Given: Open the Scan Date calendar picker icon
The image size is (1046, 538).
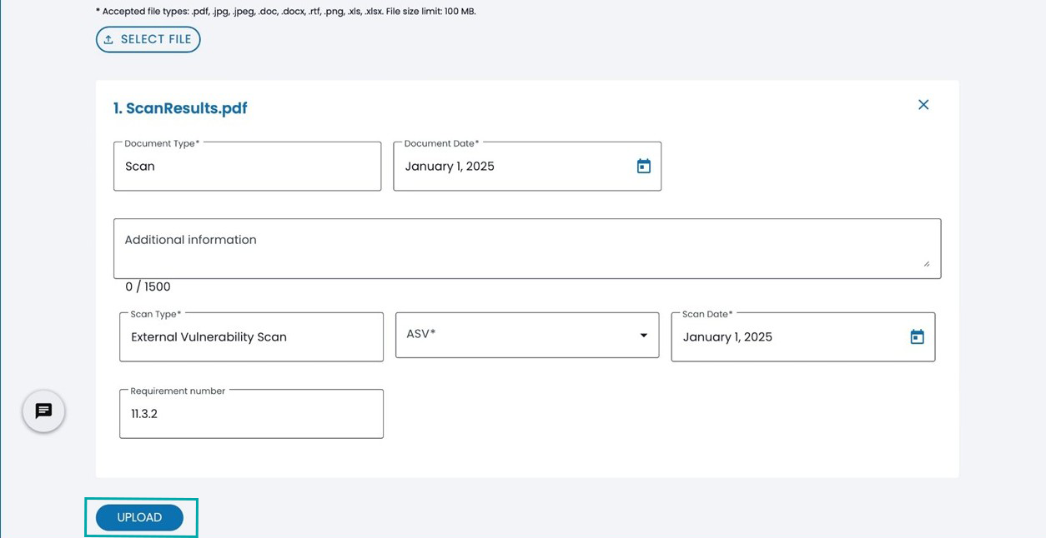Looking at the screenshot, I should [x=917, y=337].
